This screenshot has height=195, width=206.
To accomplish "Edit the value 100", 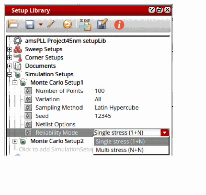I will coord(99,91).
